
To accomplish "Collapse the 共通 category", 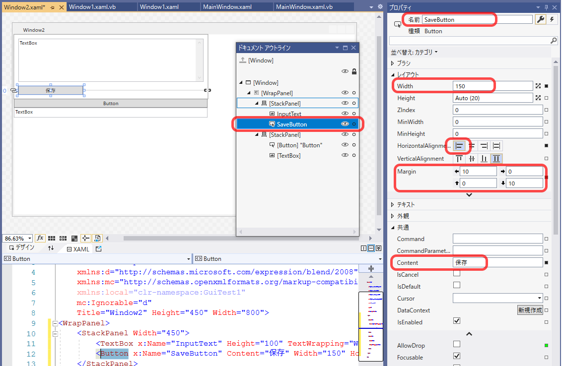I will [x=393, y=228].
